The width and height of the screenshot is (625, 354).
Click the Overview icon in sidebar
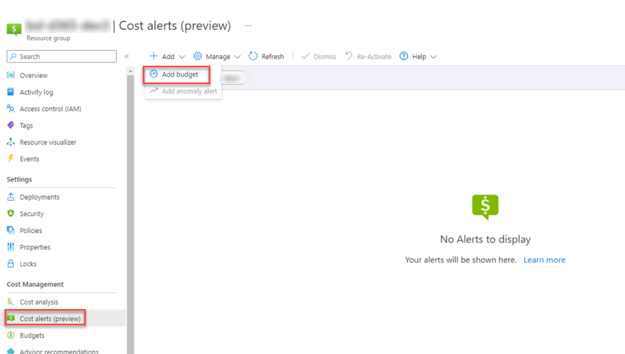pyautogui.click(x=10, y=76)
